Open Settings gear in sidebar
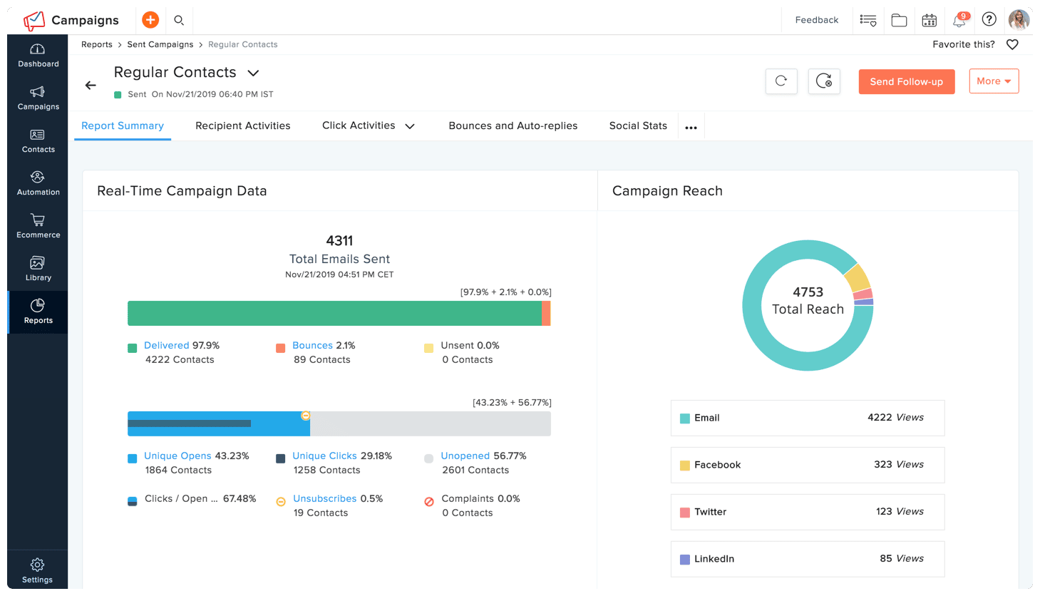This screenshot has height=596, width=1040. pyautogui.click(x=38, y=570)
